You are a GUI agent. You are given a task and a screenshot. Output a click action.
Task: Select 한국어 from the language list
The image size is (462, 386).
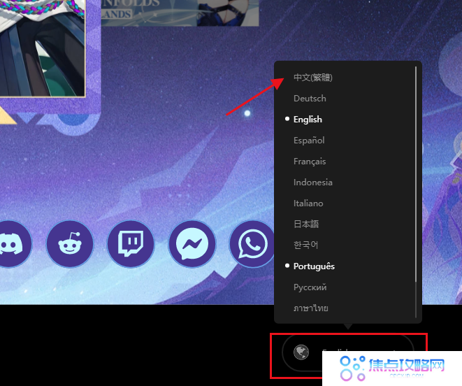[305, 245]
